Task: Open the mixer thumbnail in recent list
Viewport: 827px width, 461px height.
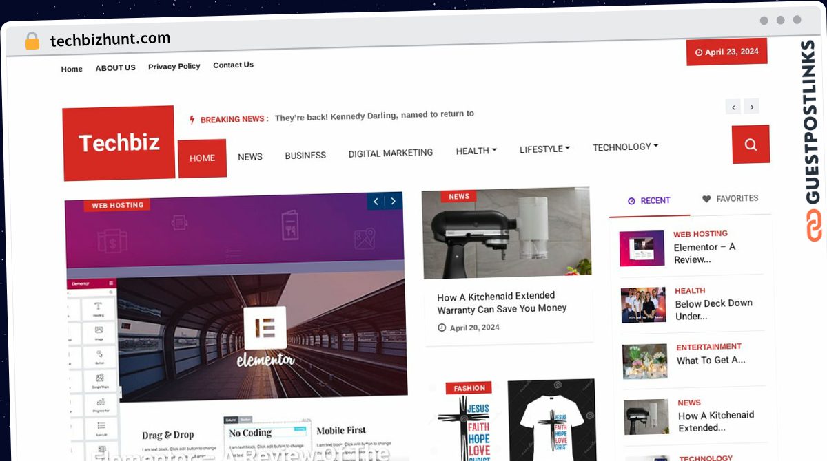Action: click(646, 417)
